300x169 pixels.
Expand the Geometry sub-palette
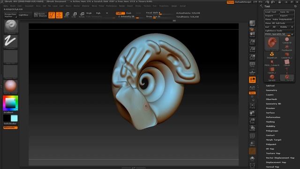coord(271,90)
